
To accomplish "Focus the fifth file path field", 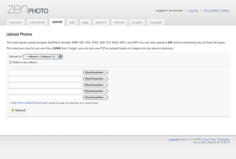I will (46, 98).
